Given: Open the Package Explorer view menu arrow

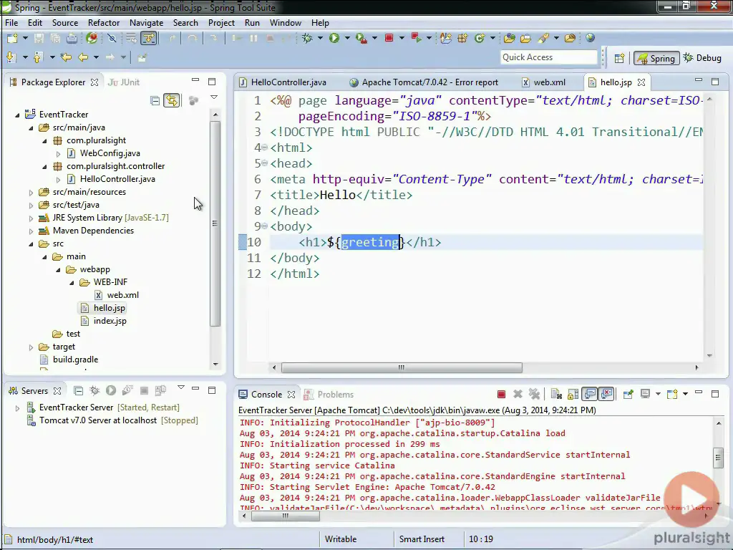Looking at the screenshot, I should 213,97.
